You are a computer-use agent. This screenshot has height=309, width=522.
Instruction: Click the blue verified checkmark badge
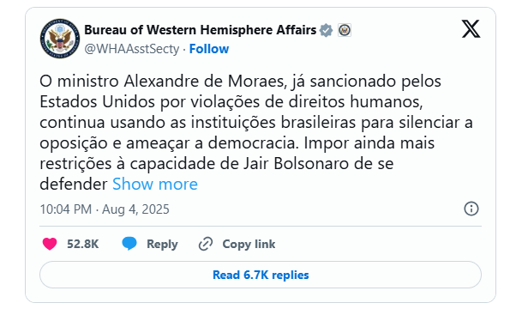click(x=326, y=30)
